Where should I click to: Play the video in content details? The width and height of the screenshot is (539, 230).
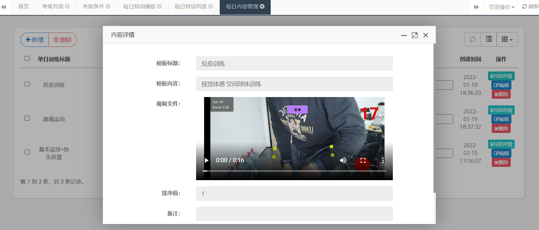point(206,160)
